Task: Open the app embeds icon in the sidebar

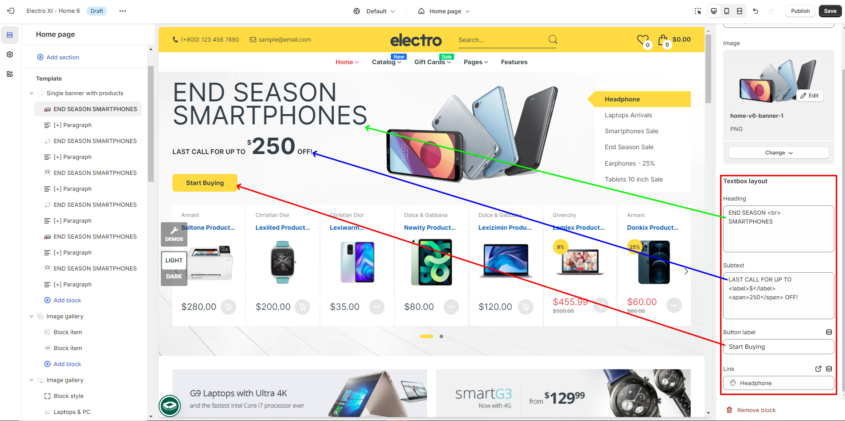Action: [x=10, y=74]
